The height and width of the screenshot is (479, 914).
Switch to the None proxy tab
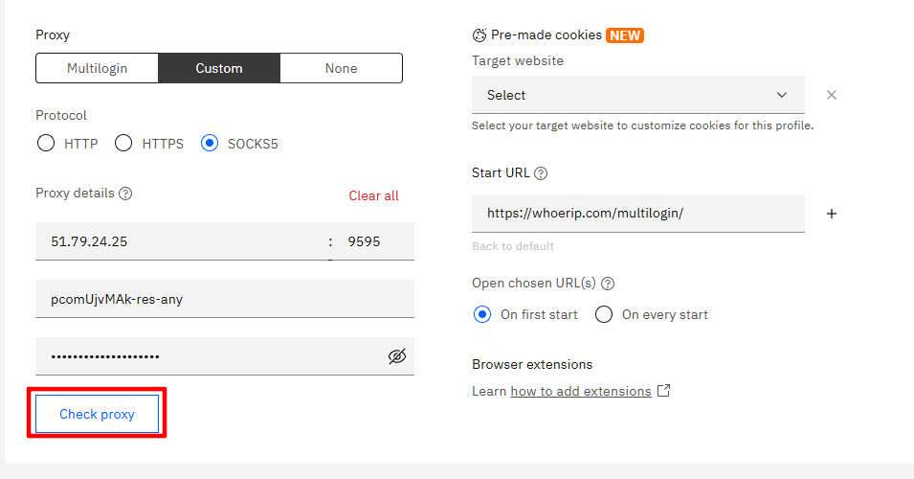(341, 68)
